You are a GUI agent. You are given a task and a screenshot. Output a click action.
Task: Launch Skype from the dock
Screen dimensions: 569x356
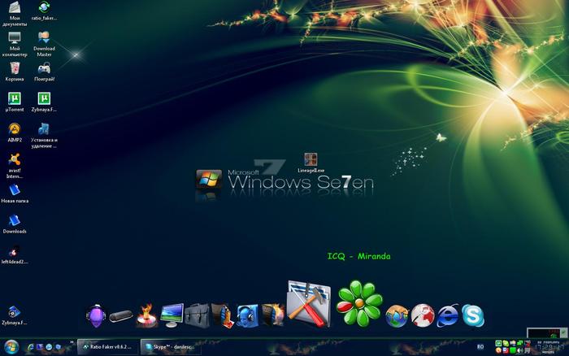pos(472,315)
